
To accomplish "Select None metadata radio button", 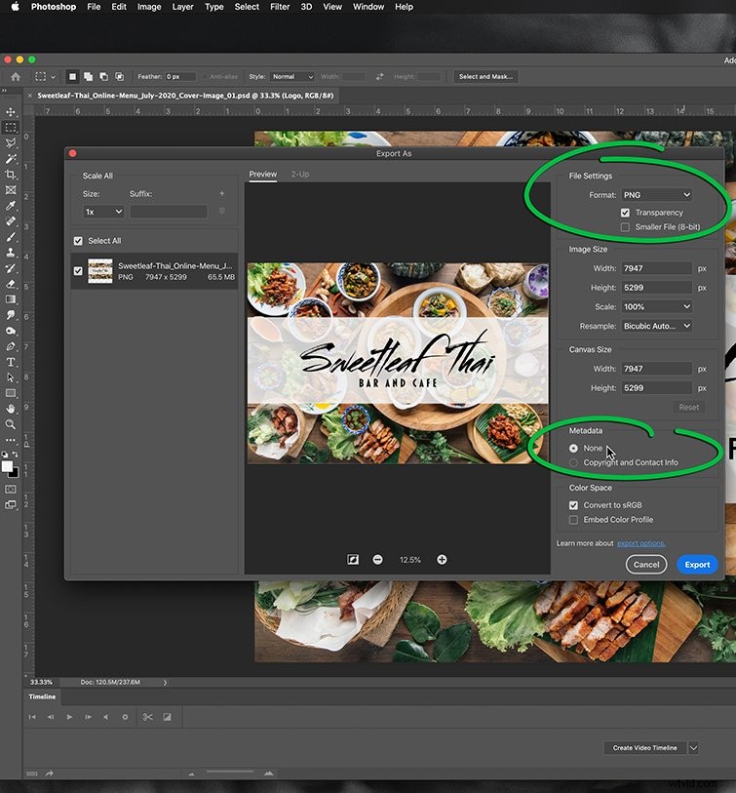I will click(573, 448).
